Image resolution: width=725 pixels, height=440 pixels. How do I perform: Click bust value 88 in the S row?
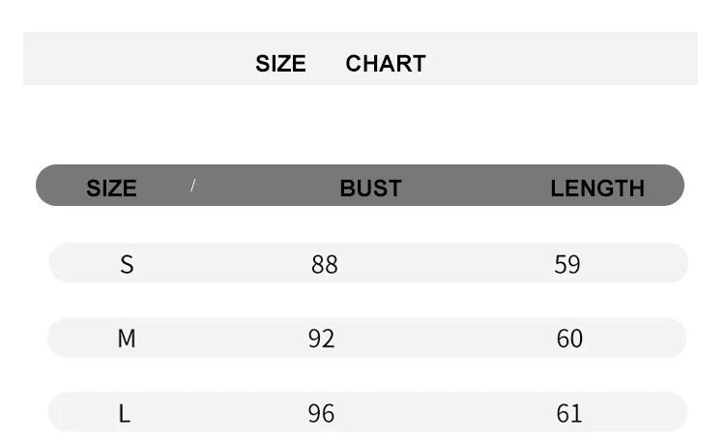[325, 264]
